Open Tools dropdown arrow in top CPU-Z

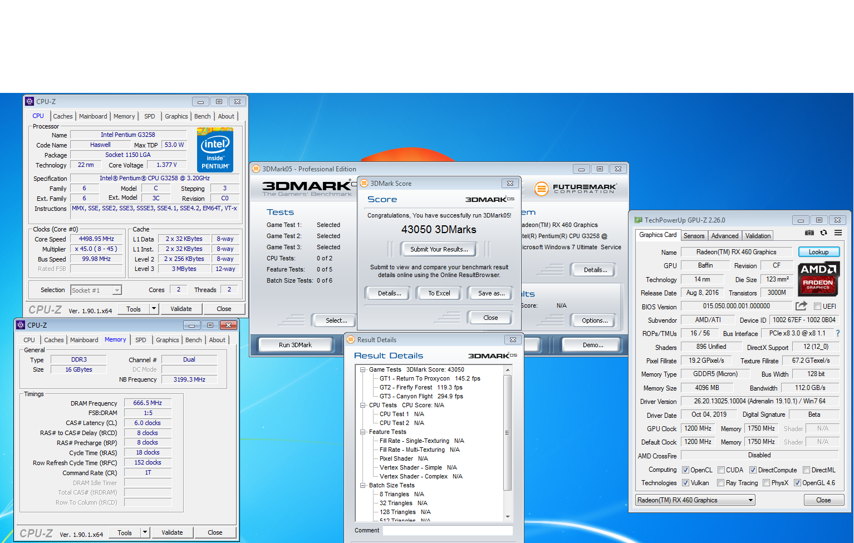pos(154,309)
